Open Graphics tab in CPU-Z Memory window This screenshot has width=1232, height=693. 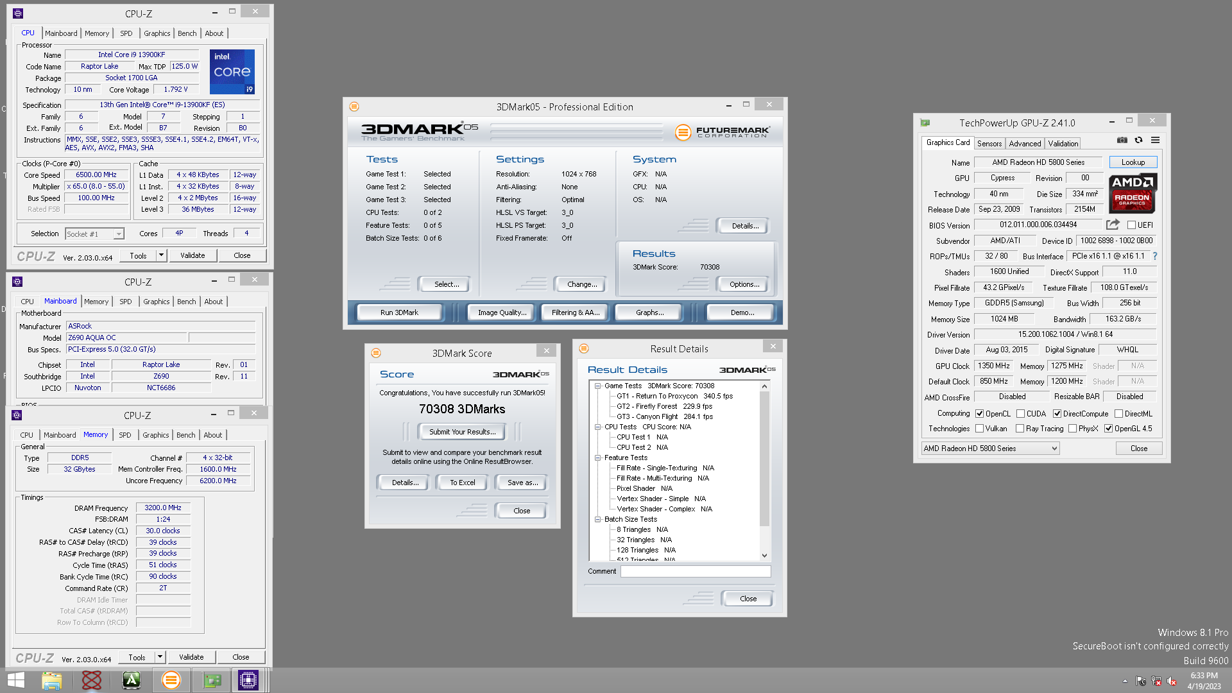coord(156,435)
